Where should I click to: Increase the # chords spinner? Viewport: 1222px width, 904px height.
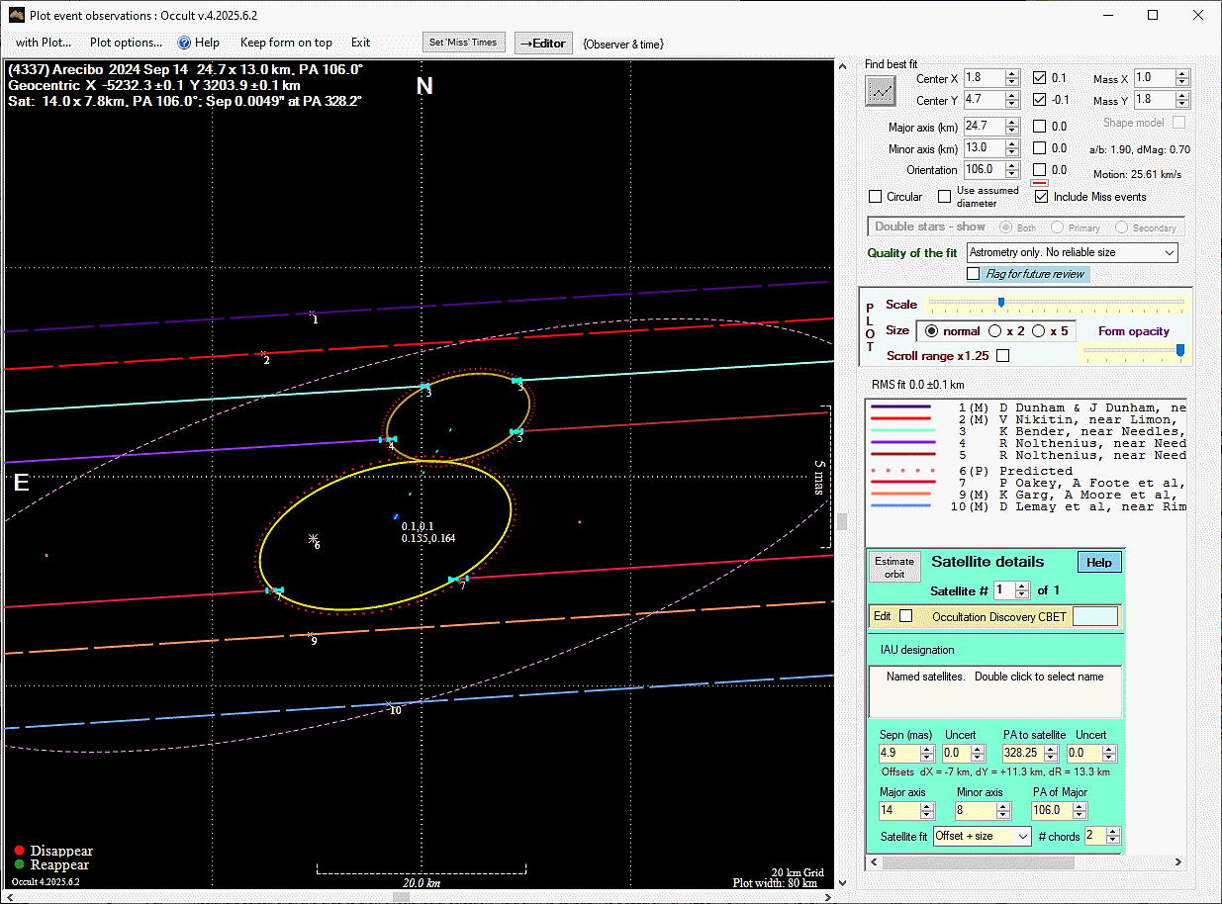pyautogui.click(x=1114, y=831)
